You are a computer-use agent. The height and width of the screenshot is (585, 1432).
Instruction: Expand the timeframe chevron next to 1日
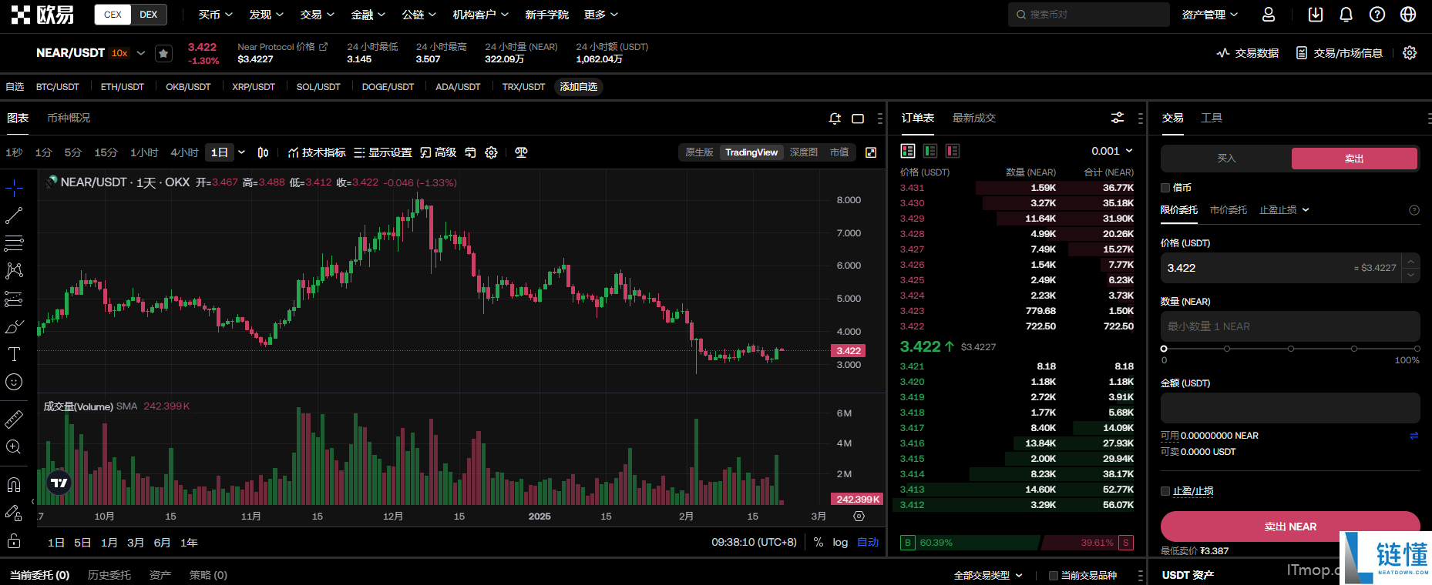pyautogui.click(x=241, y=152)
